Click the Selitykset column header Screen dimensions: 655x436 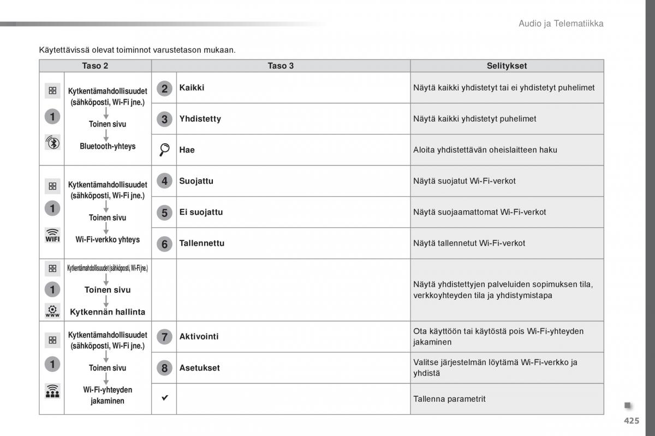point(507,66)
